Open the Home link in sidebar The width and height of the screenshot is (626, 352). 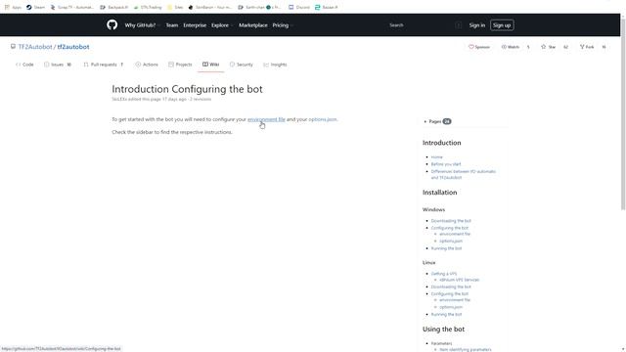coord(437,156)
